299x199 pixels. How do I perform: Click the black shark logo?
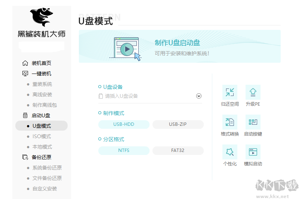pyautogui.click(x=41, y=17)
